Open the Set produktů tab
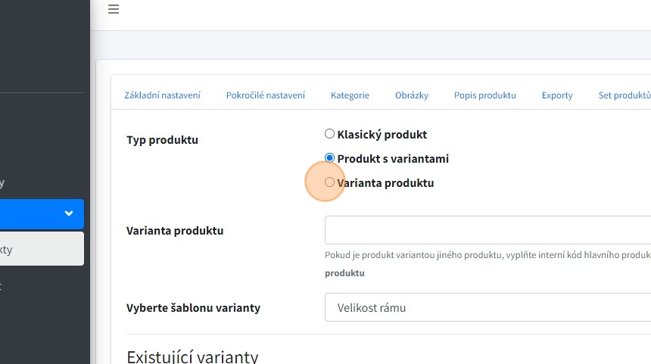651x364 pixels. coord(624,95)
